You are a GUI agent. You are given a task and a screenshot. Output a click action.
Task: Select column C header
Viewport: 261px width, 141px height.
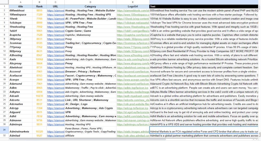pyautogui.click(x=55, y=2)
